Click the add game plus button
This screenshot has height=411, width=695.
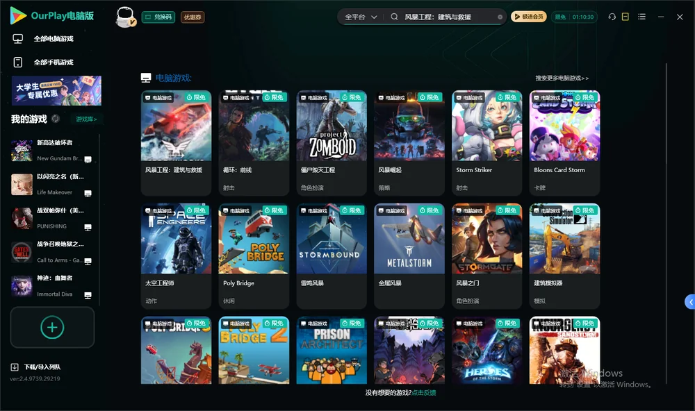pos(52,327)
